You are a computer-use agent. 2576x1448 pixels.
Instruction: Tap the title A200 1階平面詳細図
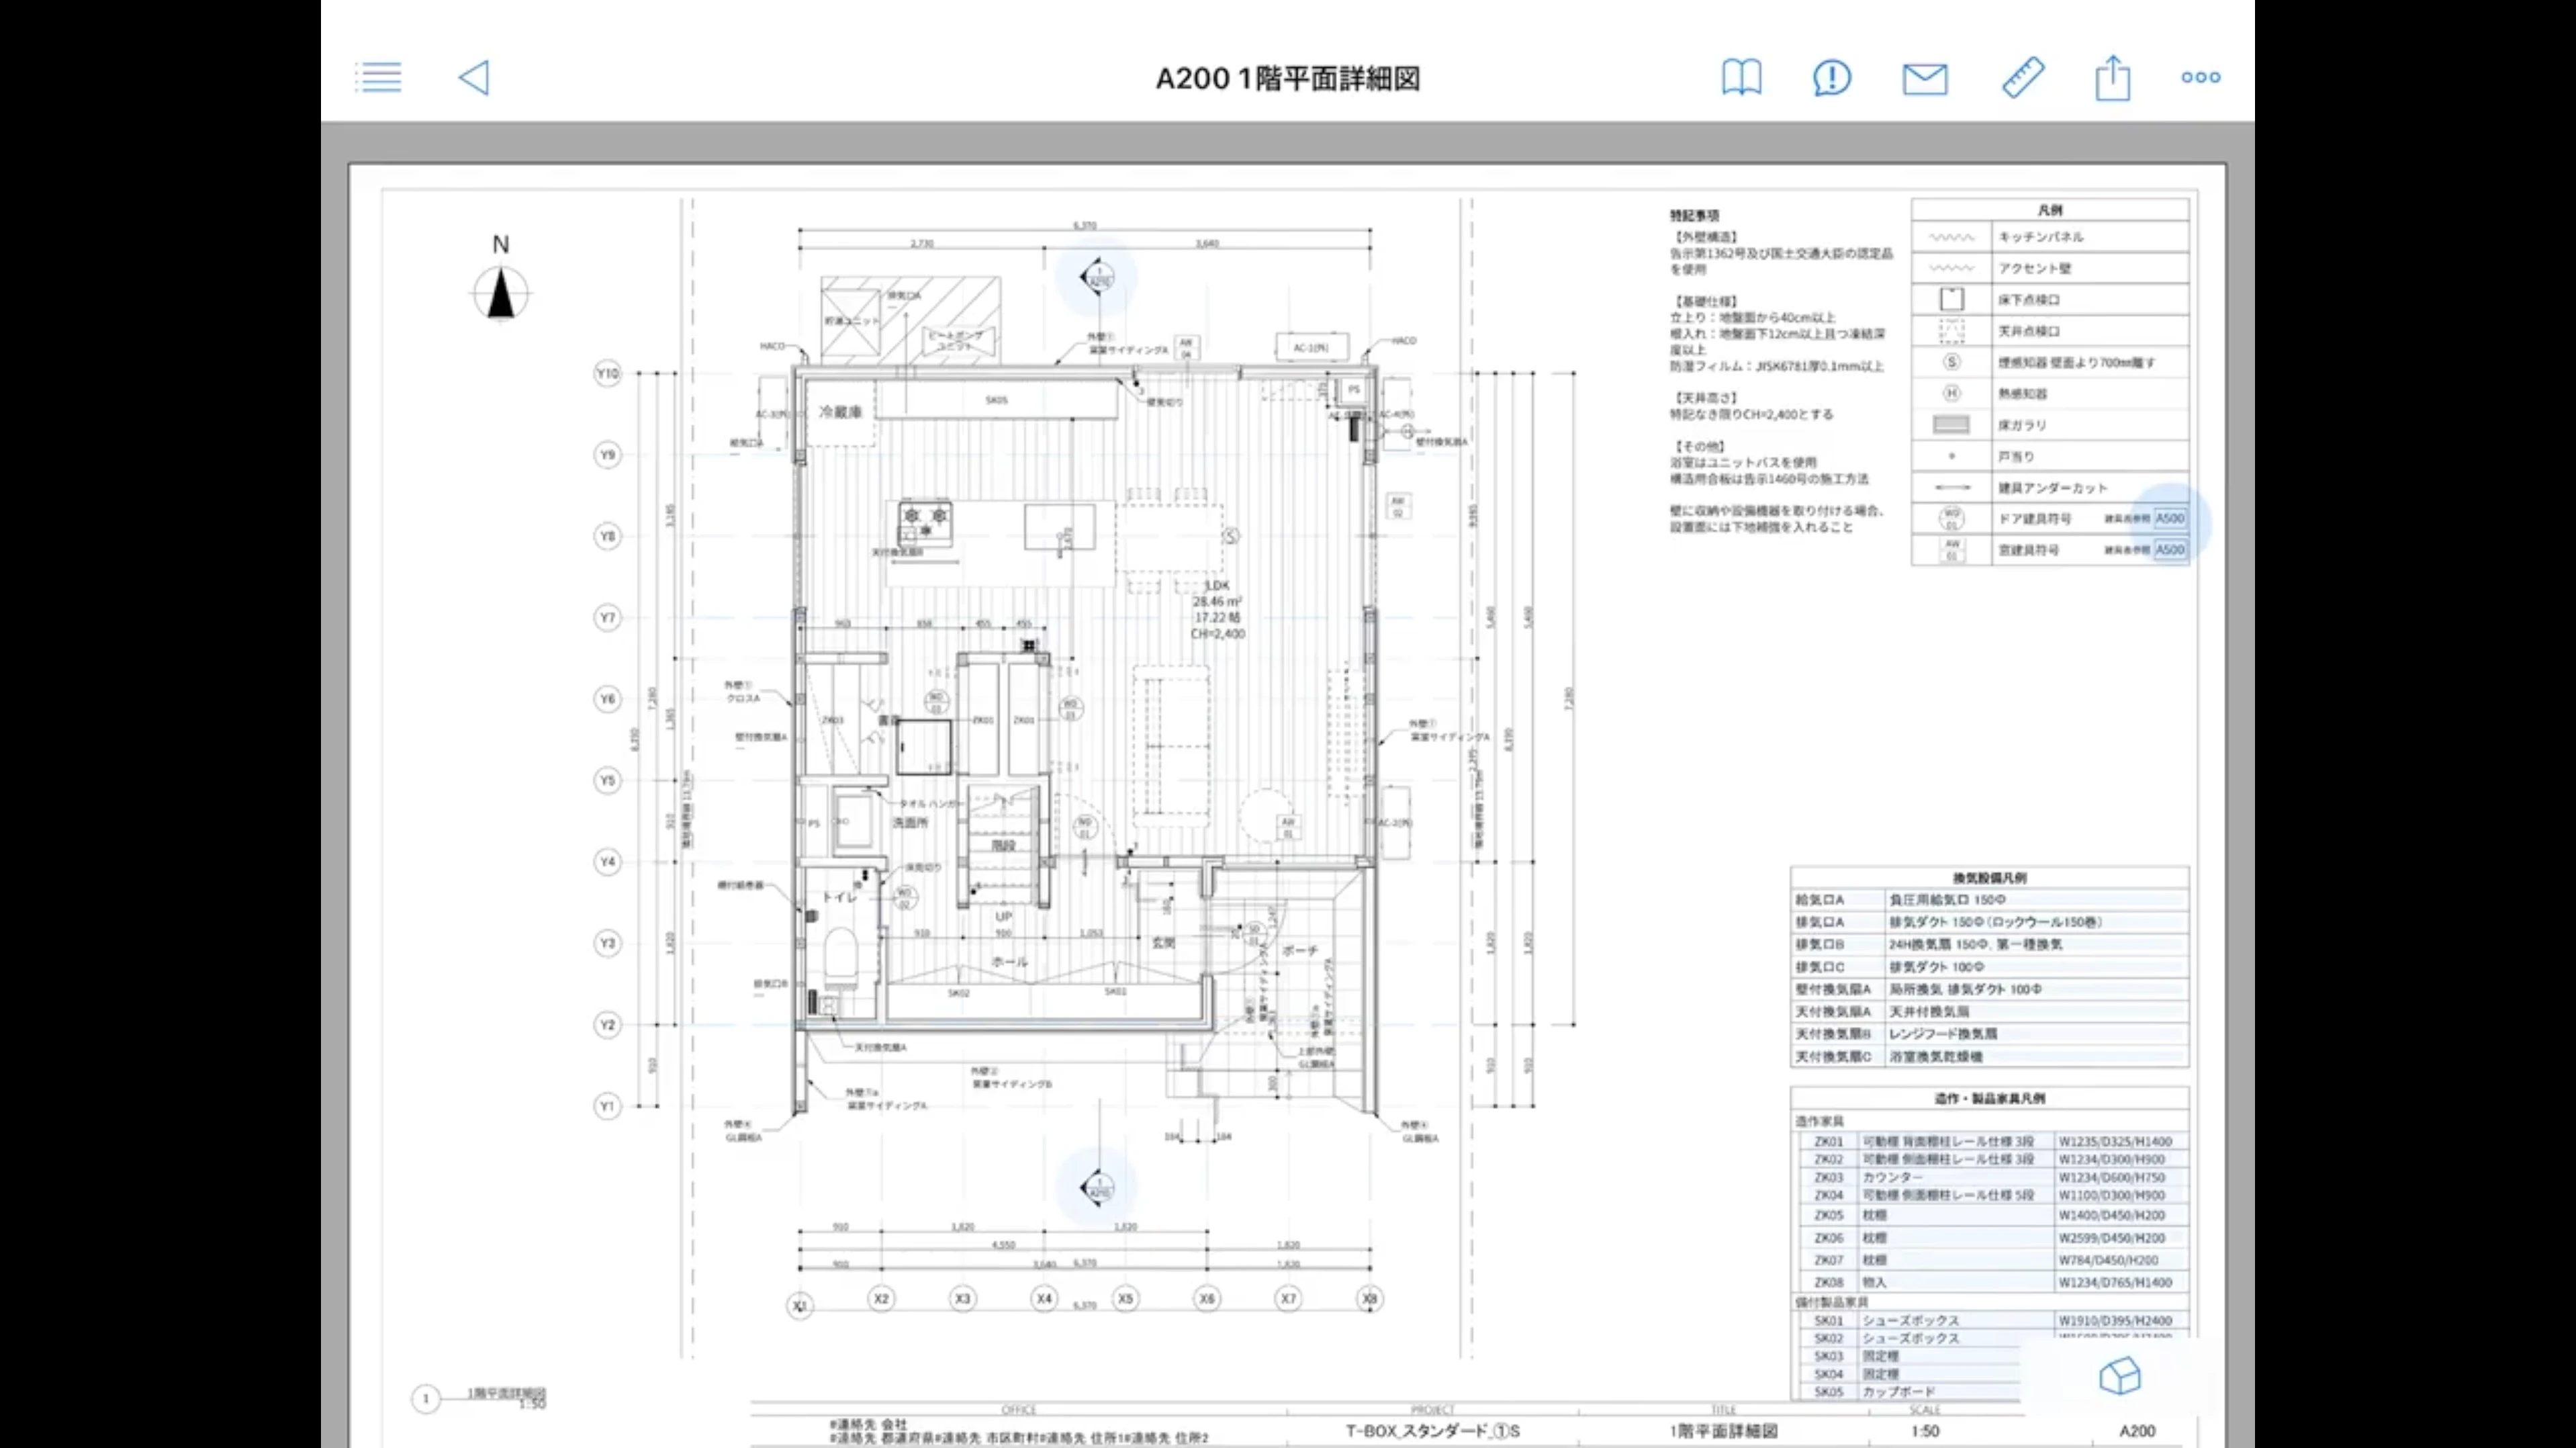click(1287, 78)
